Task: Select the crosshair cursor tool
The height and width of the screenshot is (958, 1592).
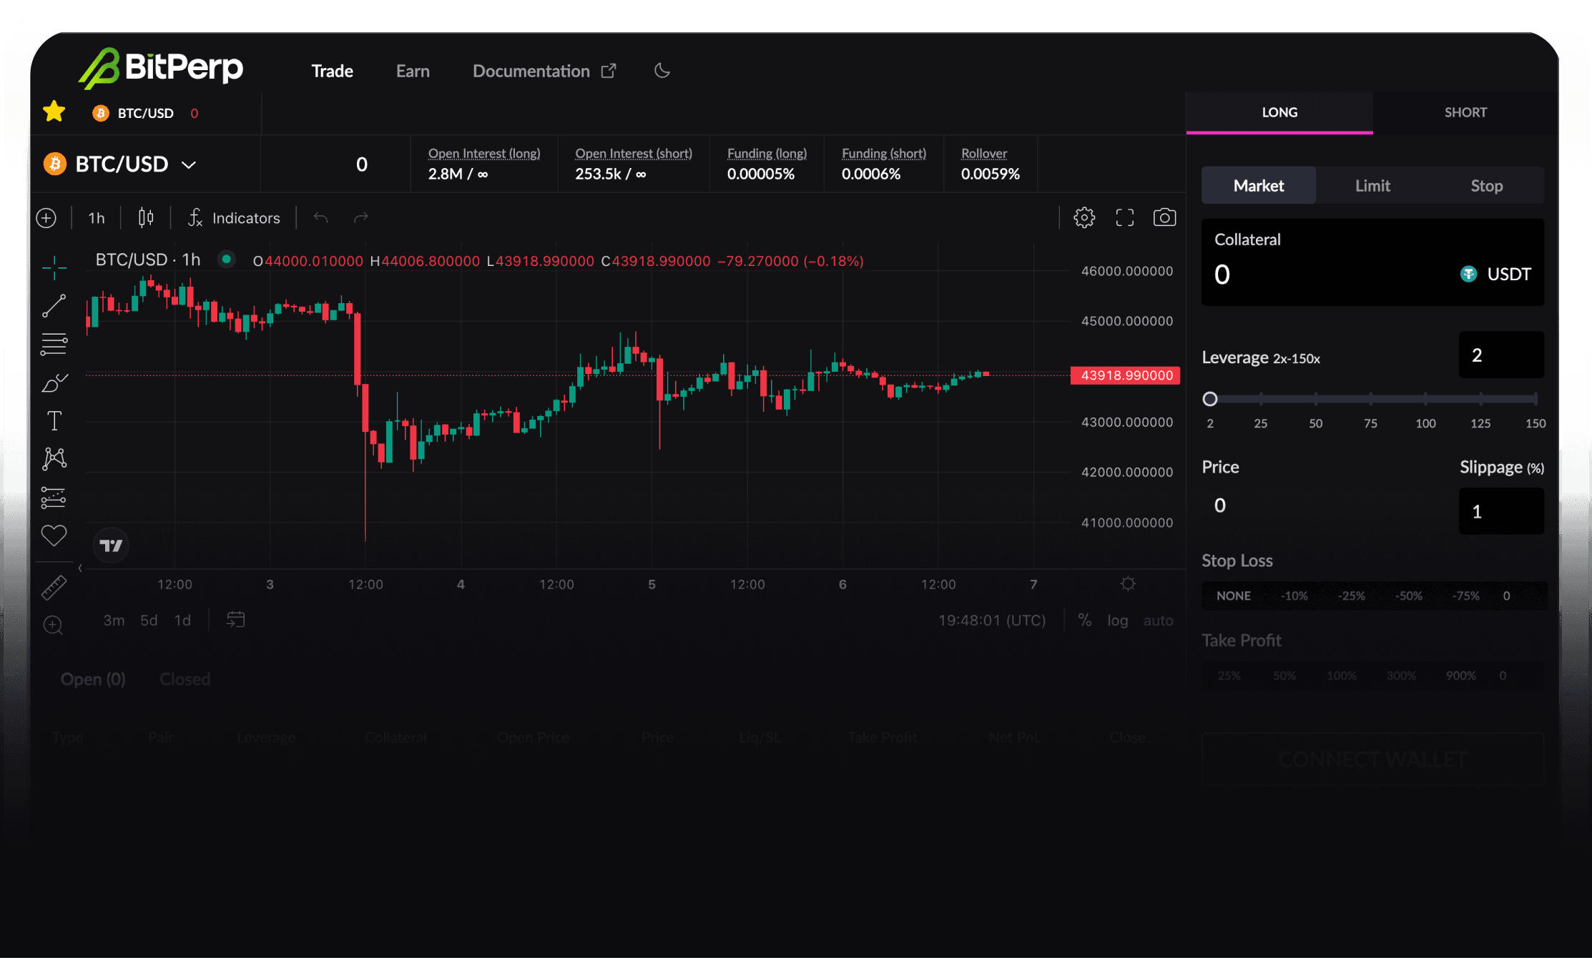Action: [54, 267]
